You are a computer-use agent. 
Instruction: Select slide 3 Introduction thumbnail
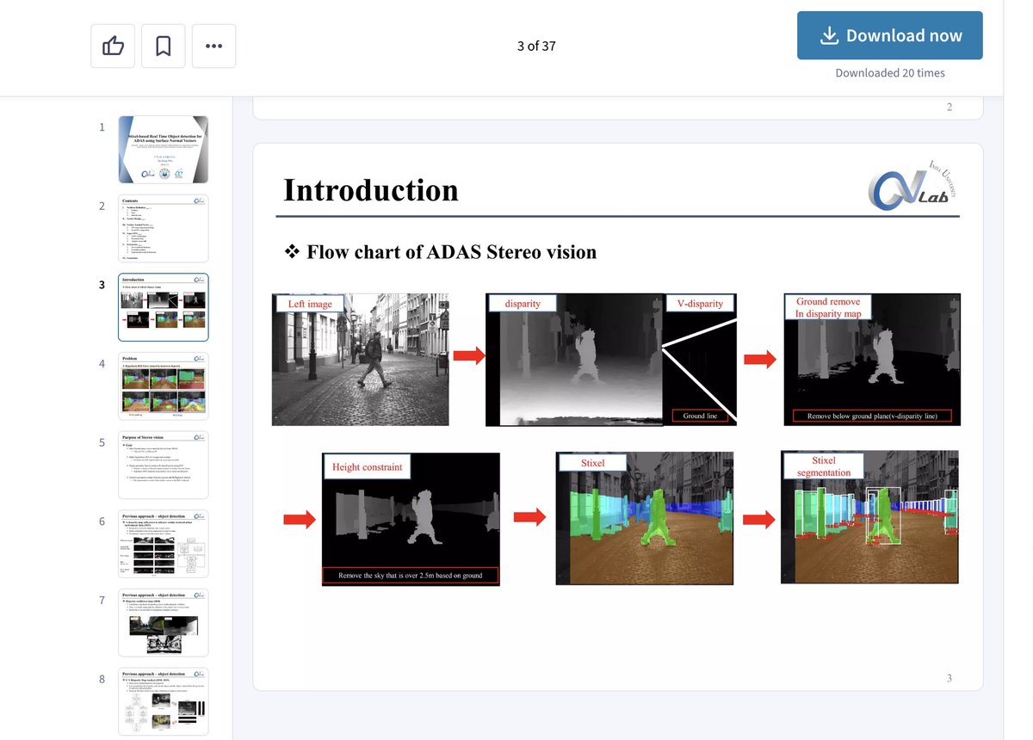(x=164, y=307)
